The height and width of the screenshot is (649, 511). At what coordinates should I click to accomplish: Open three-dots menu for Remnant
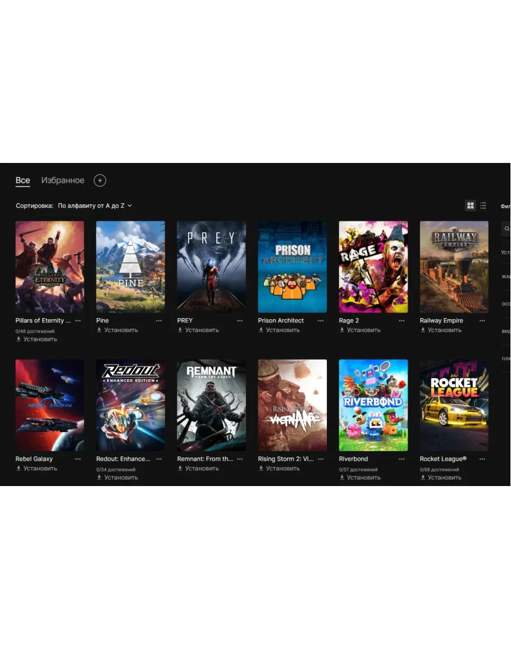tap(240, 459)
